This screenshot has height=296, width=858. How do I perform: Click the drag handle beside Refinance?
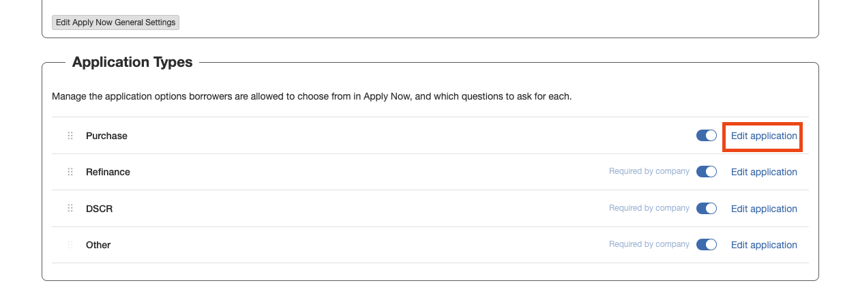click(70, 172)
